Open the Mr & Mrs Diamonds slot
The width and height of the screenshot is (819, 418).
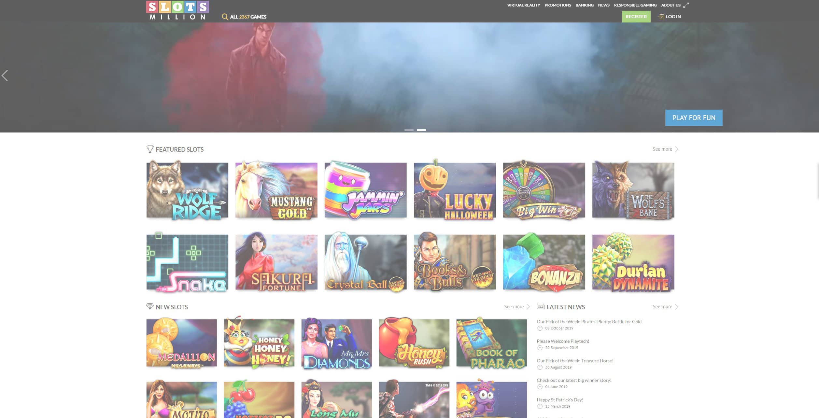(337, 343)
